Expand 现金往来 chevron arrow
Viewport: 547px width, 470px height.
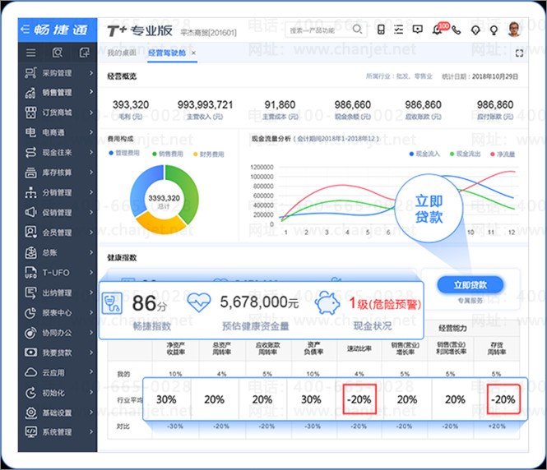pos(90,152)
